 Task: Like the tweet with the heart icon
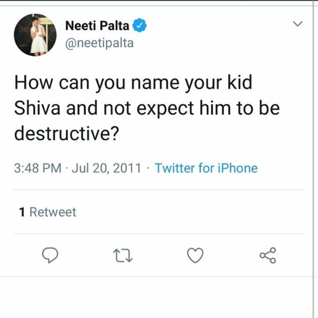pyautogui.click(x=195, y=255)
